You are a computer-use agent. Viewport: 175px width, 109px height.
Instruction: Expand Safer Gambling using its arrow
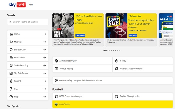point(44,65)
